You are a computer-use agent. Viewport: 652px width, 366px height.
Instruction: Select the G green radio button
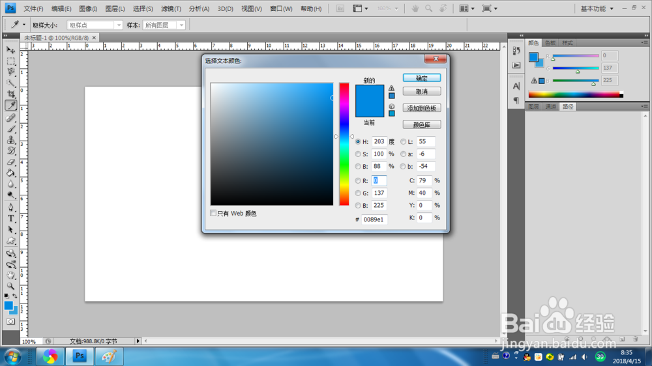(x=357, y=193)
